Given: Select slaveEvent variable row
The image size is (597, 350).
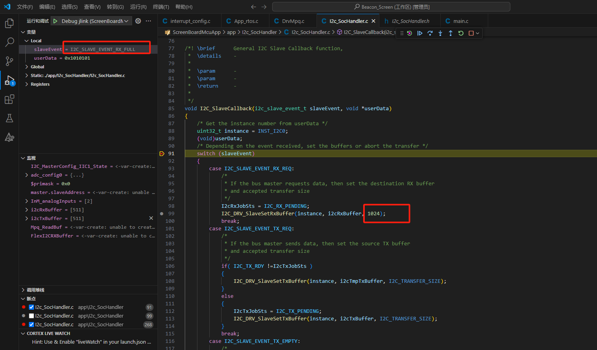Looking at the screenshot, I should (88, 49).
